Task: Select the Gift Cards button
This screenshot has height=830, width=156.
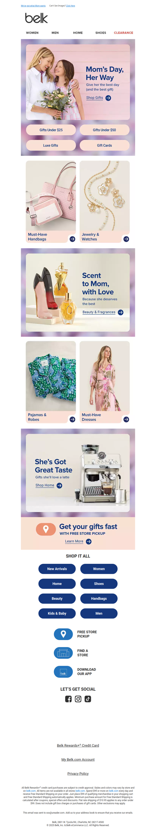Action: [x=105, y=145]
